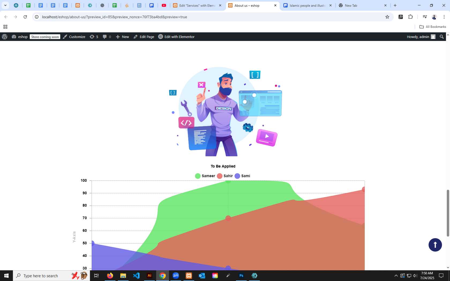Close the 'Edit Services' Elementor tab
This screenshot has width=450, height=281.
pyautogui.click(x=220, y=5)
